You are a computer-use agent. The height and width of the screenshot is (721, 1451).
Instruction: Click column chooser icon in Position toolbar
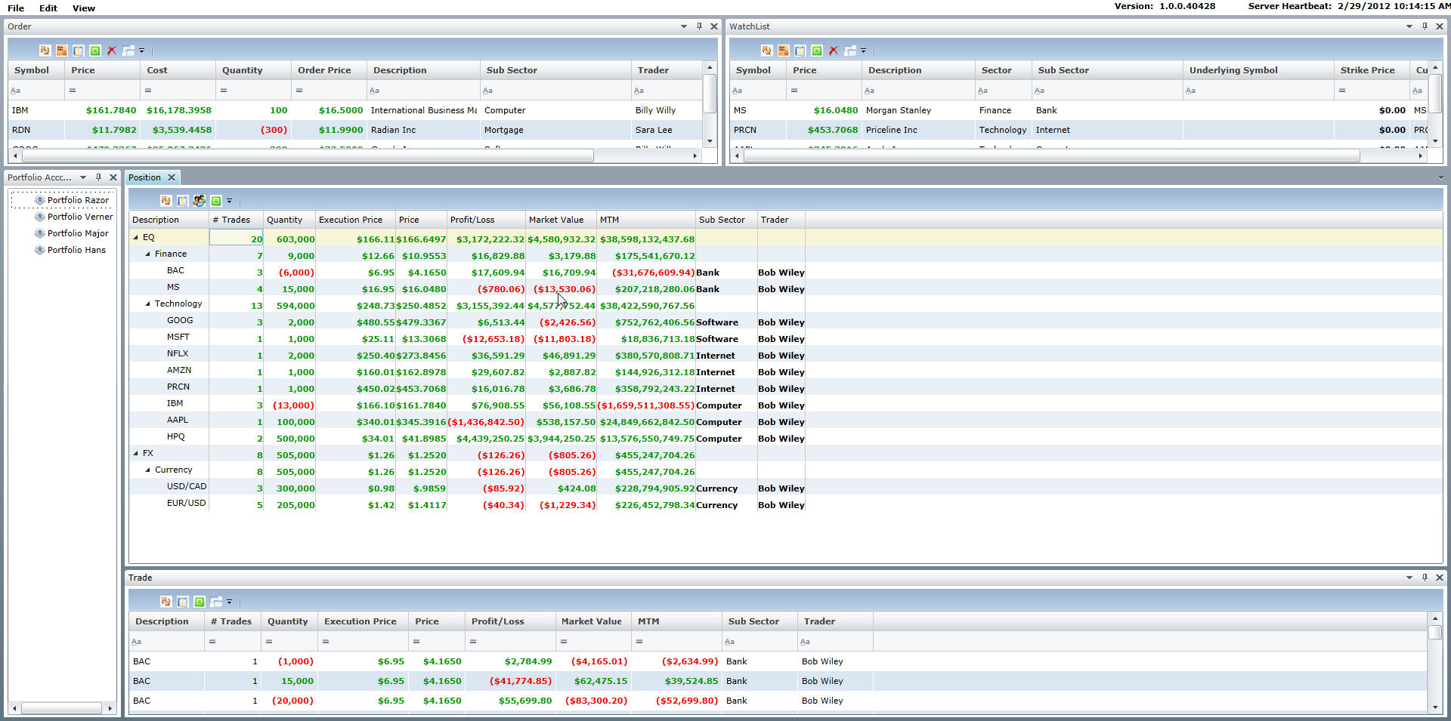coord(183,201)
